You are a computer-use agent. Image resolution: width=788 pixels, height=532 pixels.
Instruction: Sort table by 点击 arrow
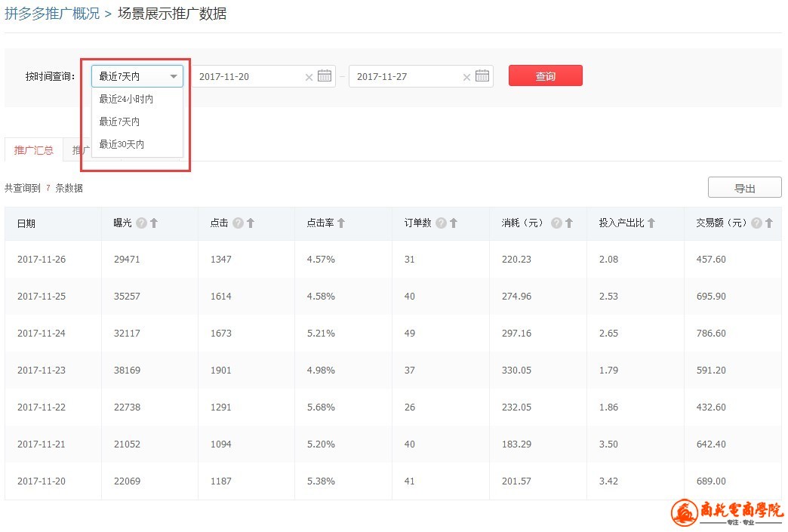[x=251, y=223]
